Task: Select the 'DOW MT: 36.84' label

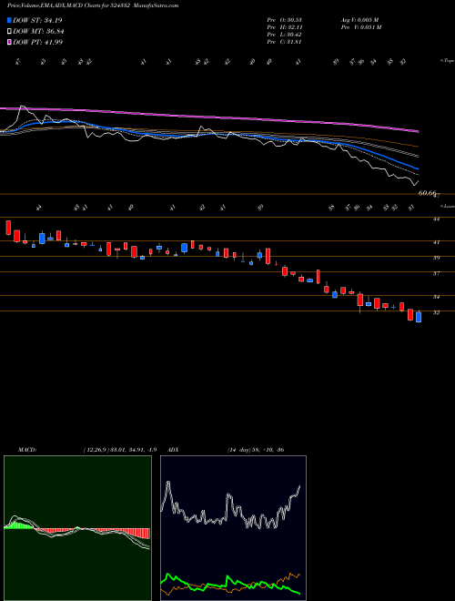Action: click(x=38, y=32)
